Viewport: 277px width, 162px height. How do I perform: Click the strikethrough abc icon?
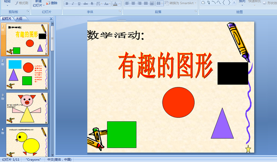(x=86, y=3)
